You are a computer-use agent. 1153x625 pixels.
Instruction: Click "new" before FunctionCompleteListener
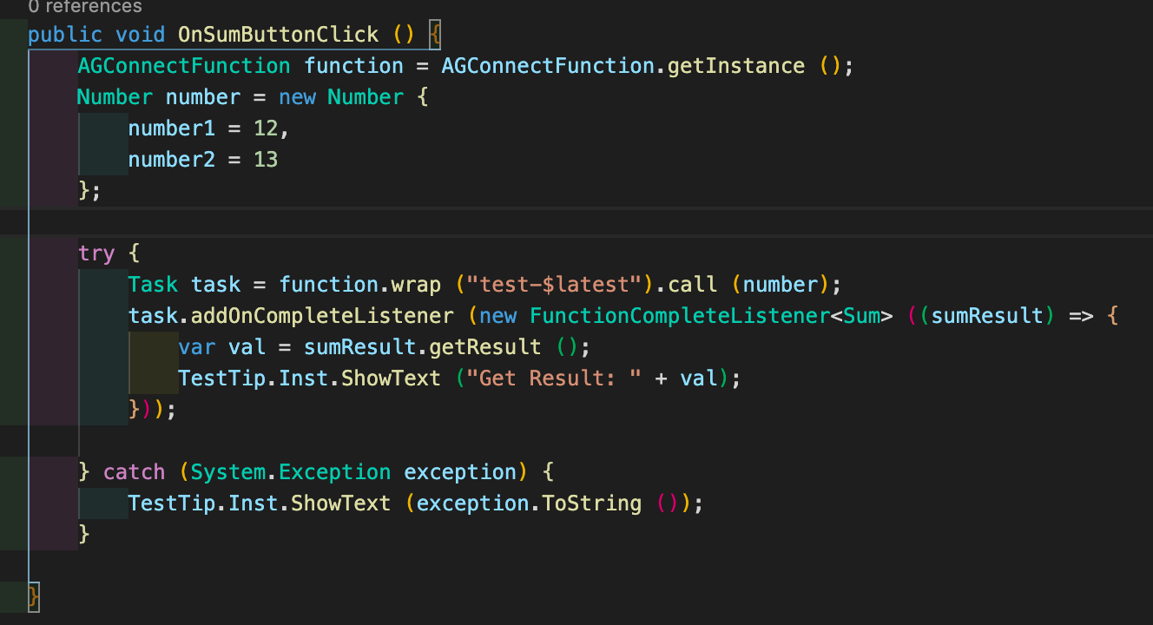tap(497, 316)
